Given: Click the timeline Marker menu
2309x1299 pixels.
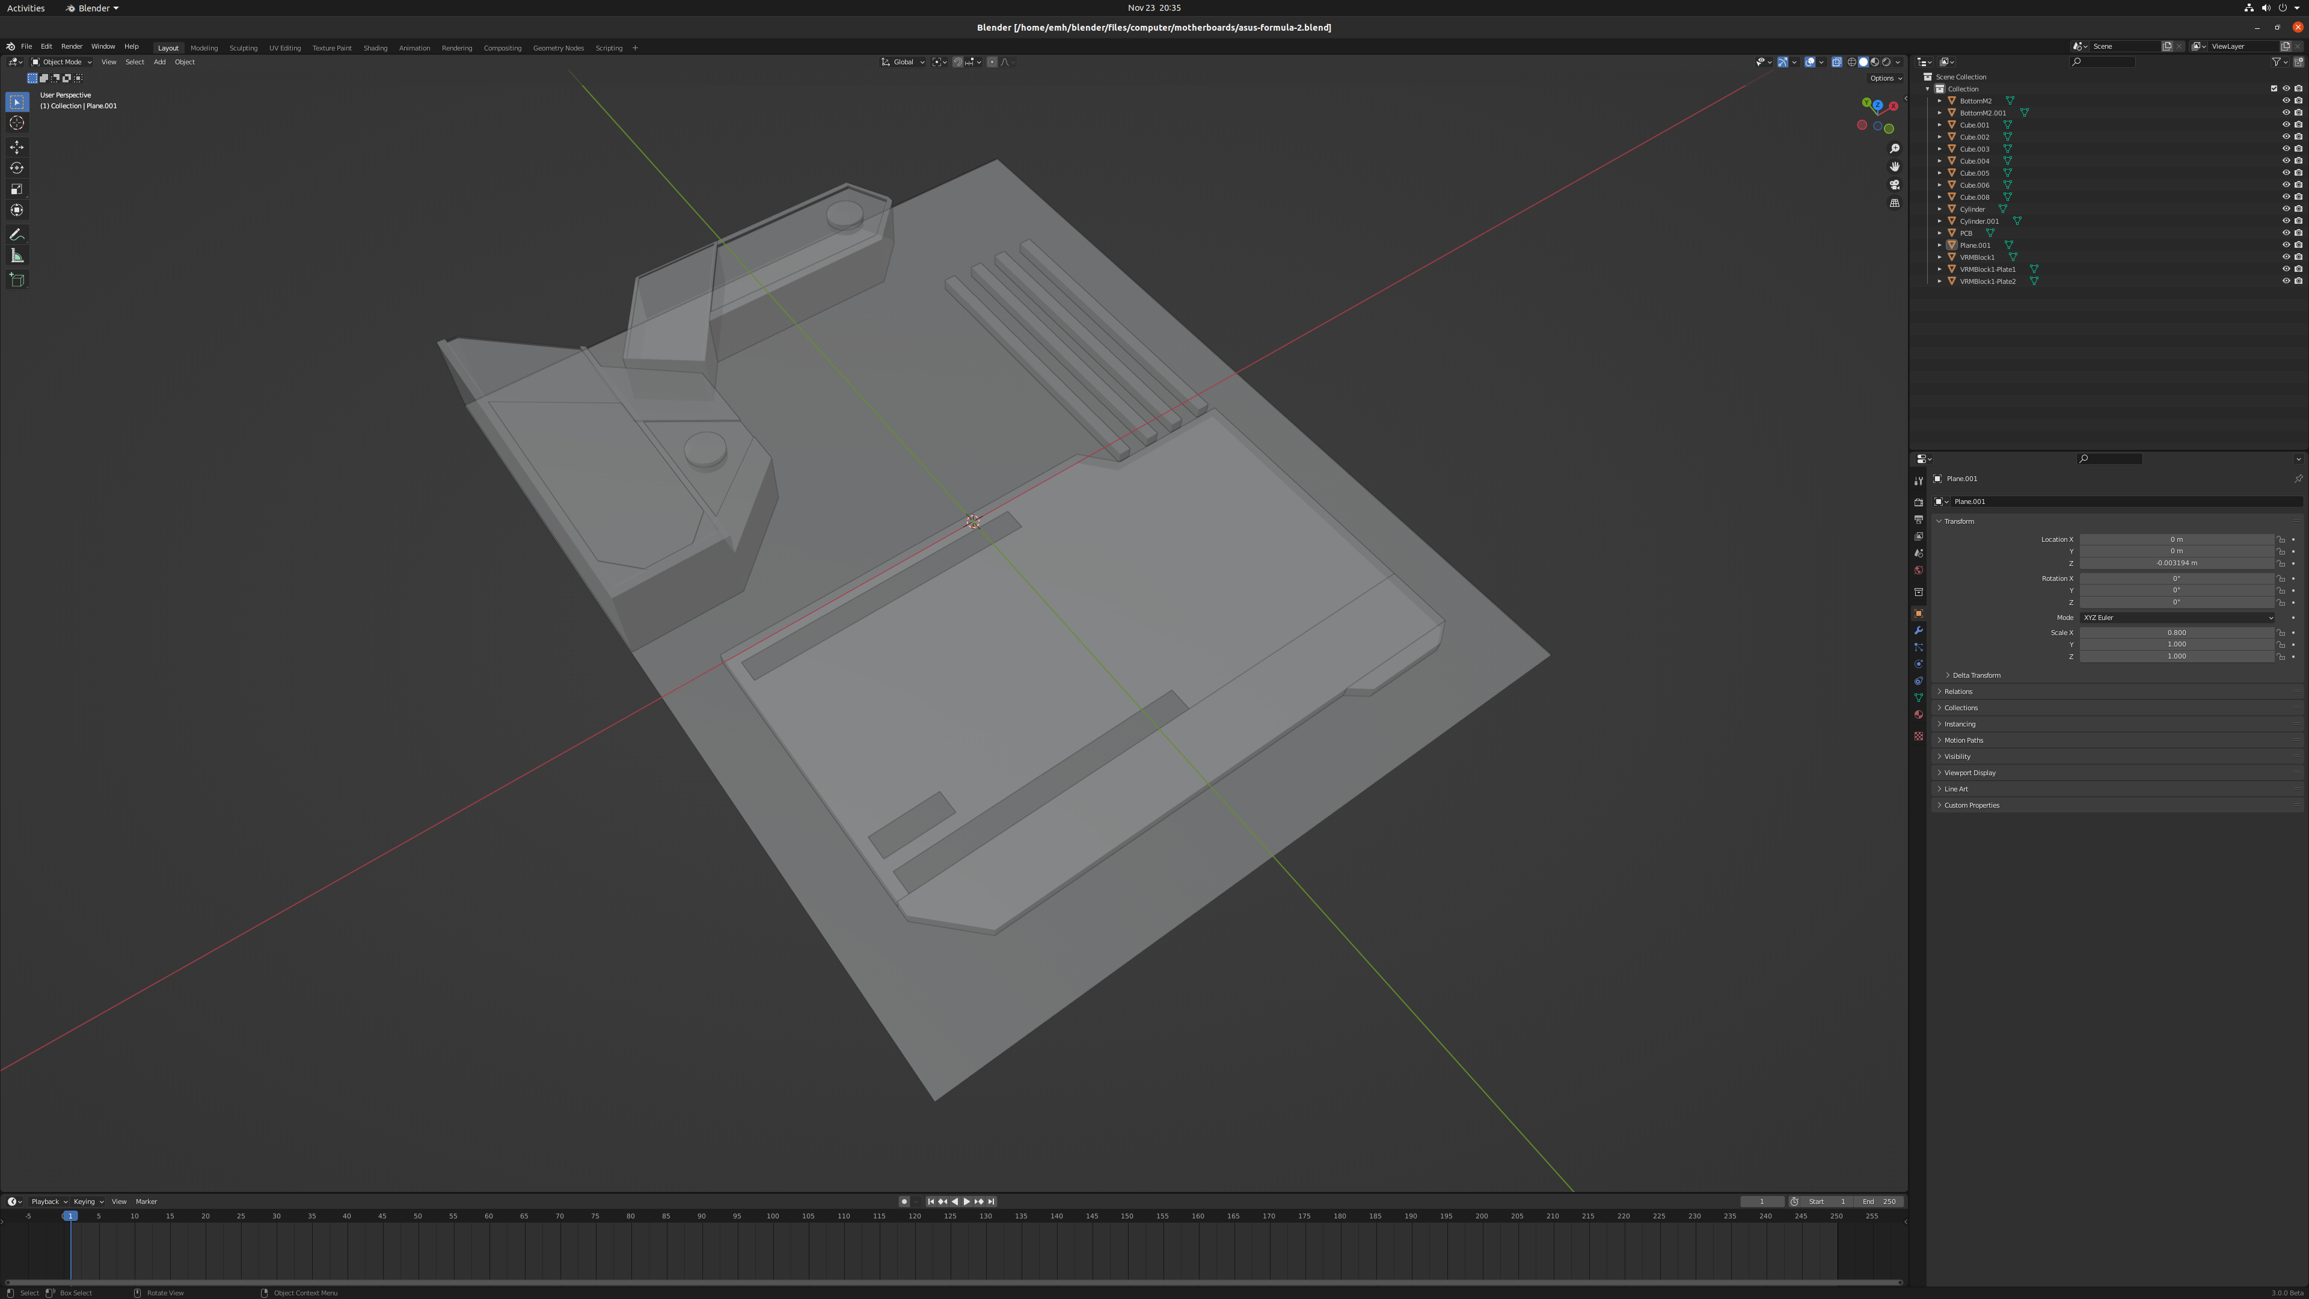Looking at the screenshot, I should [146, 1202].
